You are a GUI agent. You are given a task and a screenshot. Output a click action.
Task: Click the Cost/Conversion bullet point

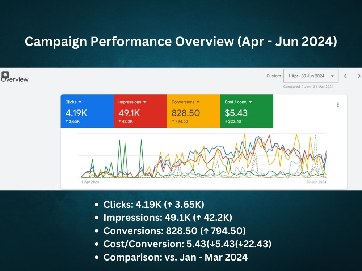[x=187, y=244]
